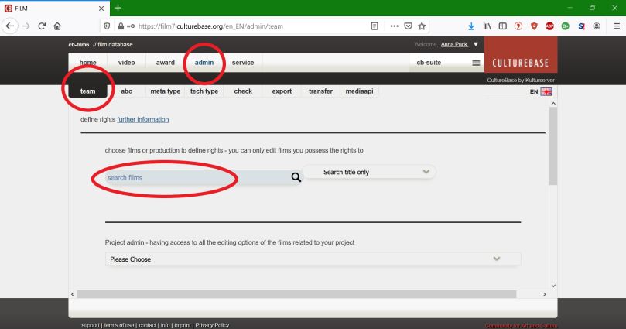
Task: Open the meta type sub-tab
Action: pyautogui.click(x=165, y=91)
